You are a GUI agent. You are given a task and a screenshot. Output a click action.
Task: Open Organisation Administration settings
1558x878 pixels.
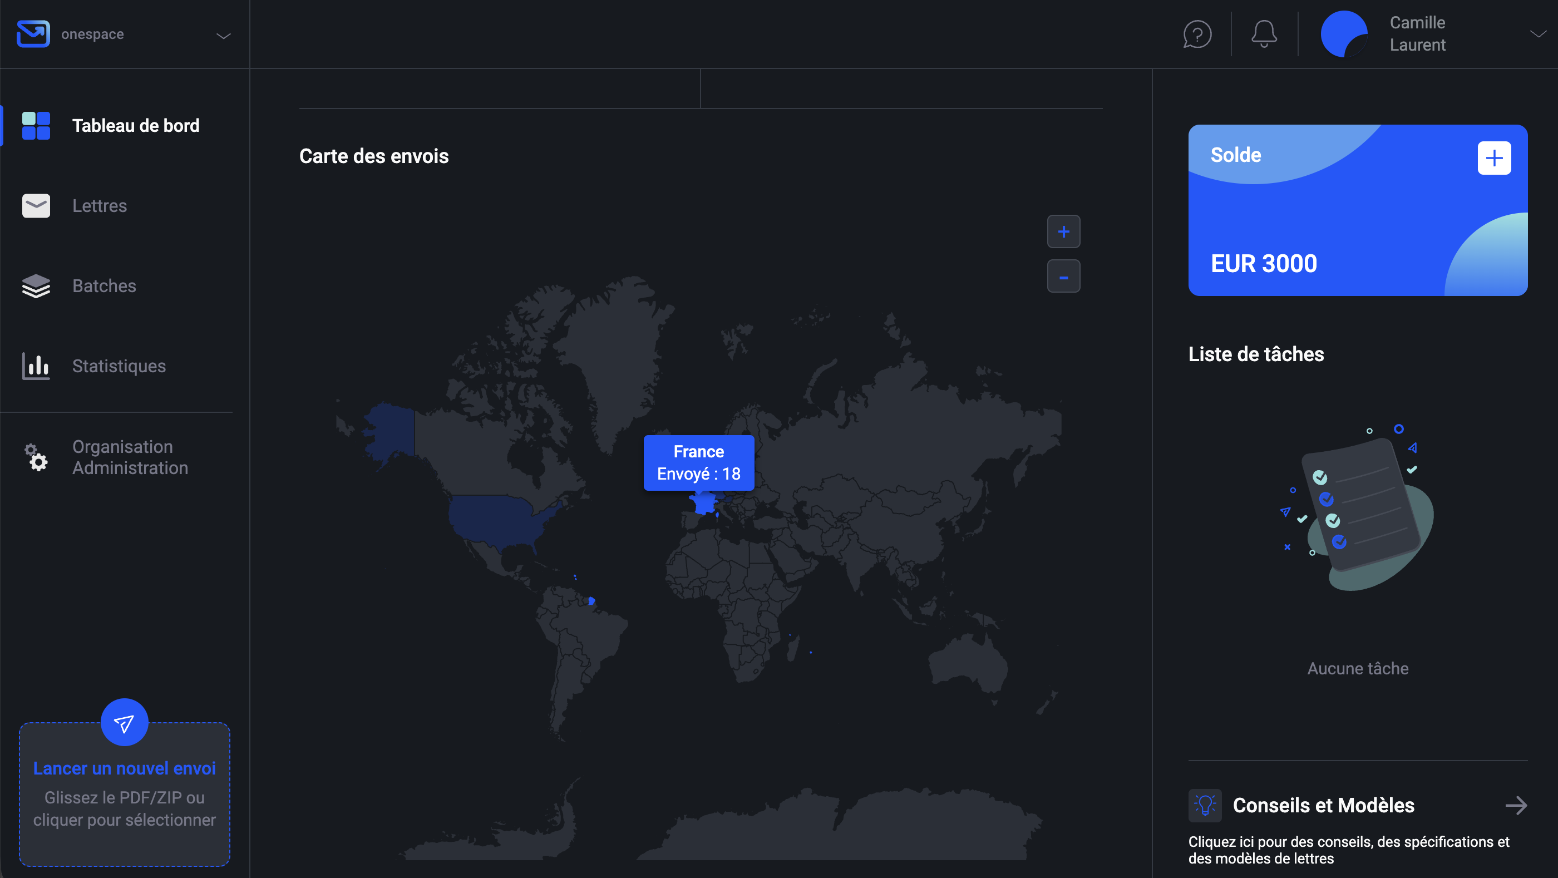(x=130, y=457)
